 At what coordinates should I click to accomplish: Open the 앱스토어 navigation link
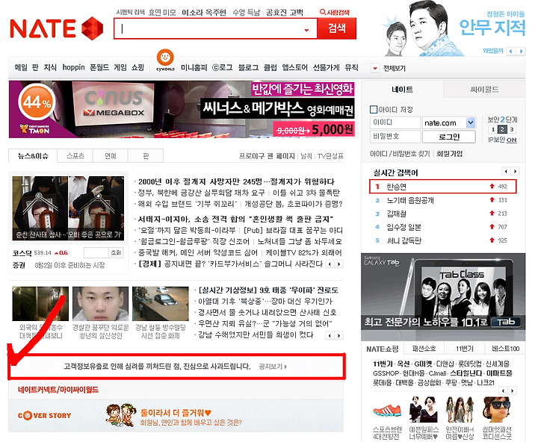click(294, 68)
